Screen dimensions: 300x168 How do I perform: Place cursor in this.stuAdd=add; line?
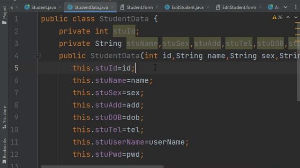[108, 105]
